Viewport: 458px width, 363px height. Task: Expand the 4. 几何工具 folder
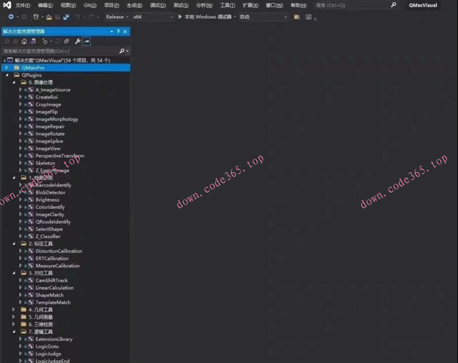(x=14, y=310)
